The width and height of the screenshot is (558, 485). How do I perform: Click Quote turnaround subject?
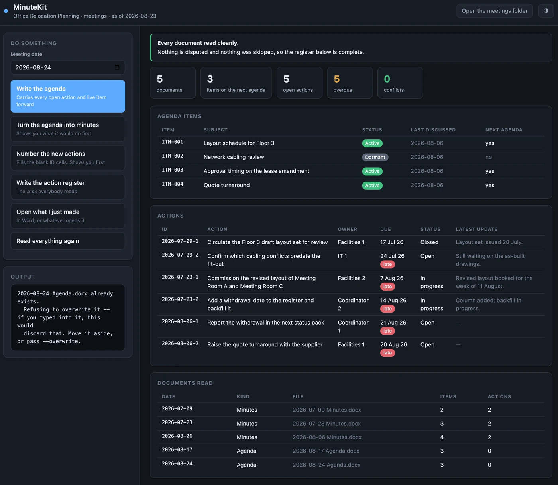pyautogui.click(x=226, y=185)
